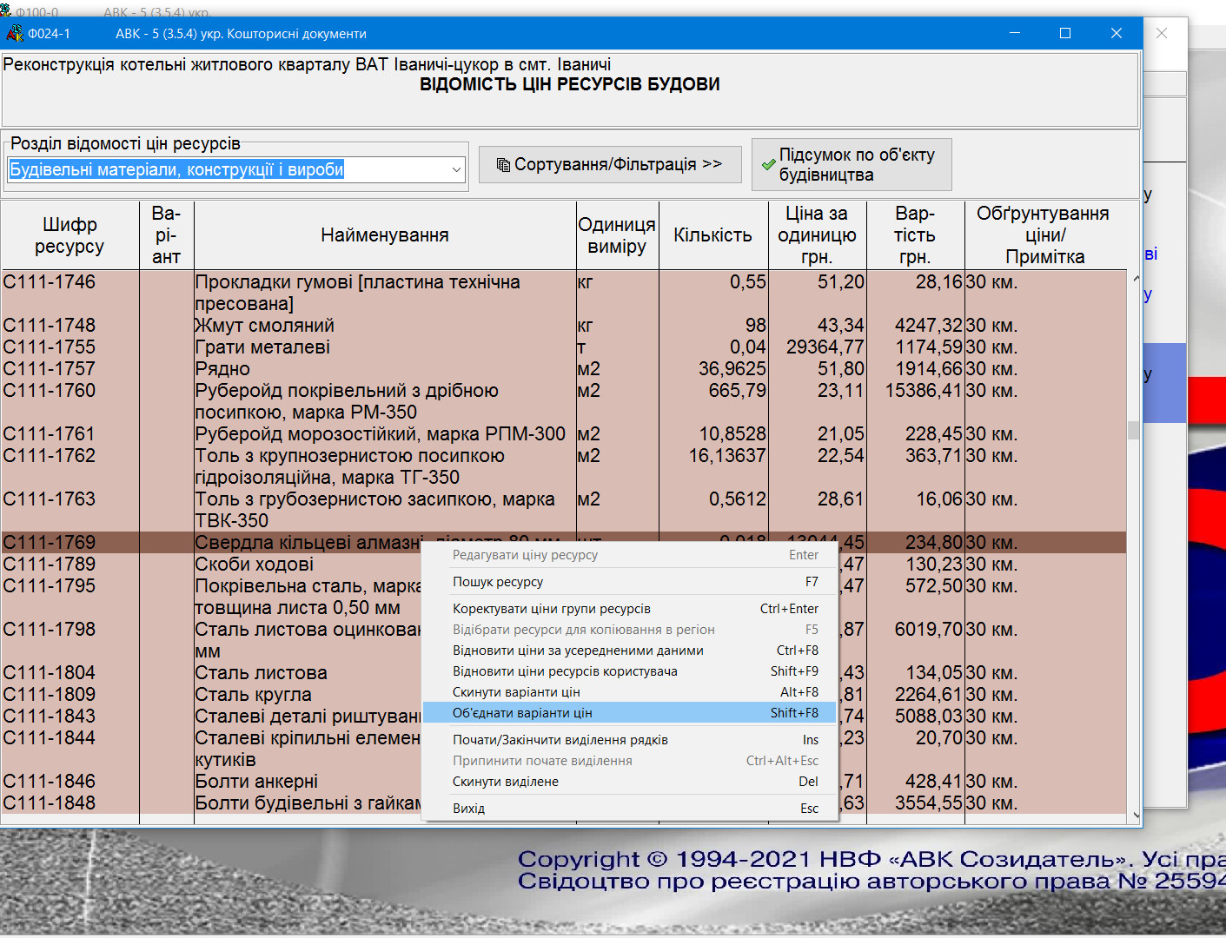Click resource code C111-1762
Screen dimensions: 1226x938
coord(50,456)
